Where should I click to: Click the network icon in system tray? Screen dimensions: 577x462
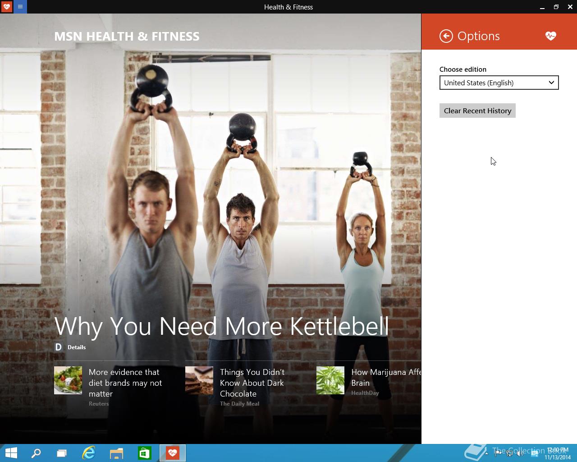coord(509,453)
